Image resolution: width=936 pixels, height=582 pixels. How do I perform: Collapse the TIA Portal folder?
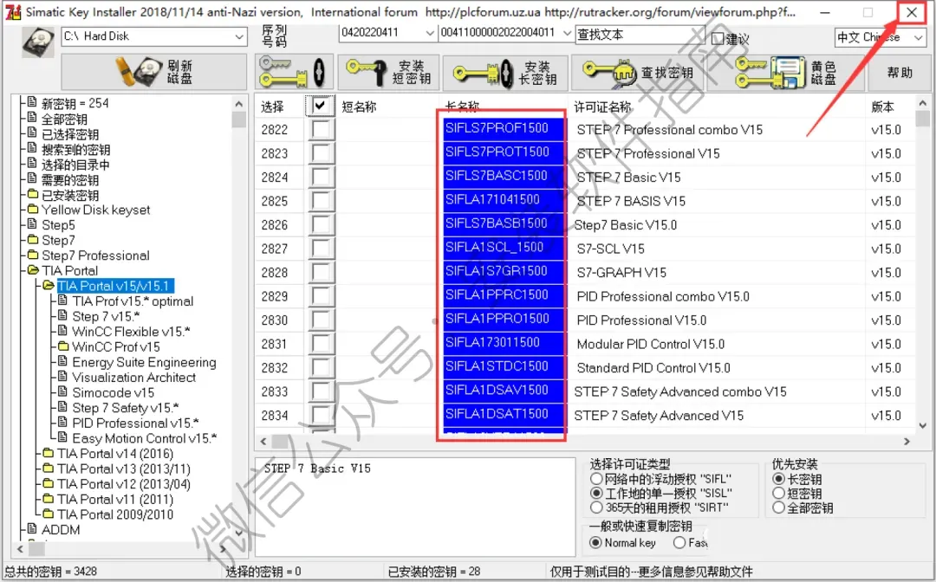tap(69, 271)
